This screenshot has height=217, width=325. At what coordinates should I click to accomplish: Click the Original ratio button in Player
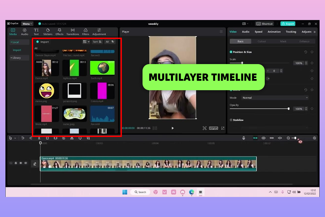point(214,128)
